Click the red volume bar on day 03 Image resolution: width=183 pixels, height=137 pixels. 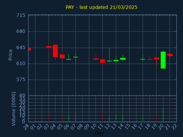coord(49,118)
